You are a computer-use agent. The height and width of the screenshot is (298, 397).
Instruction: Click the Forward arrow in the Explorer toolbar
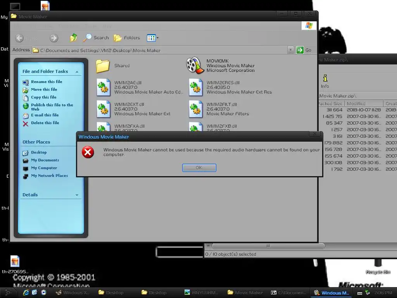[x=54, y=38]
